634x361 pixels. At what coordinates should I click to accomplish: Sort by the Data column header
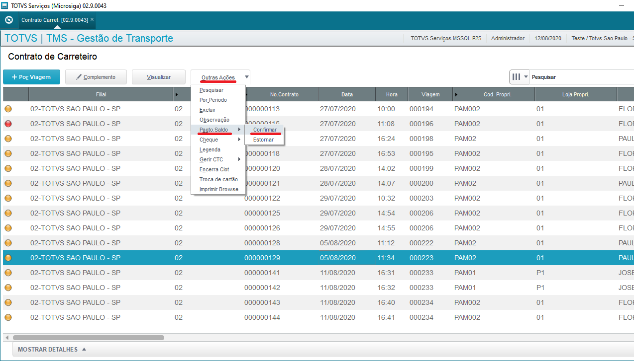pyautogui.click(x=347, y=94)
